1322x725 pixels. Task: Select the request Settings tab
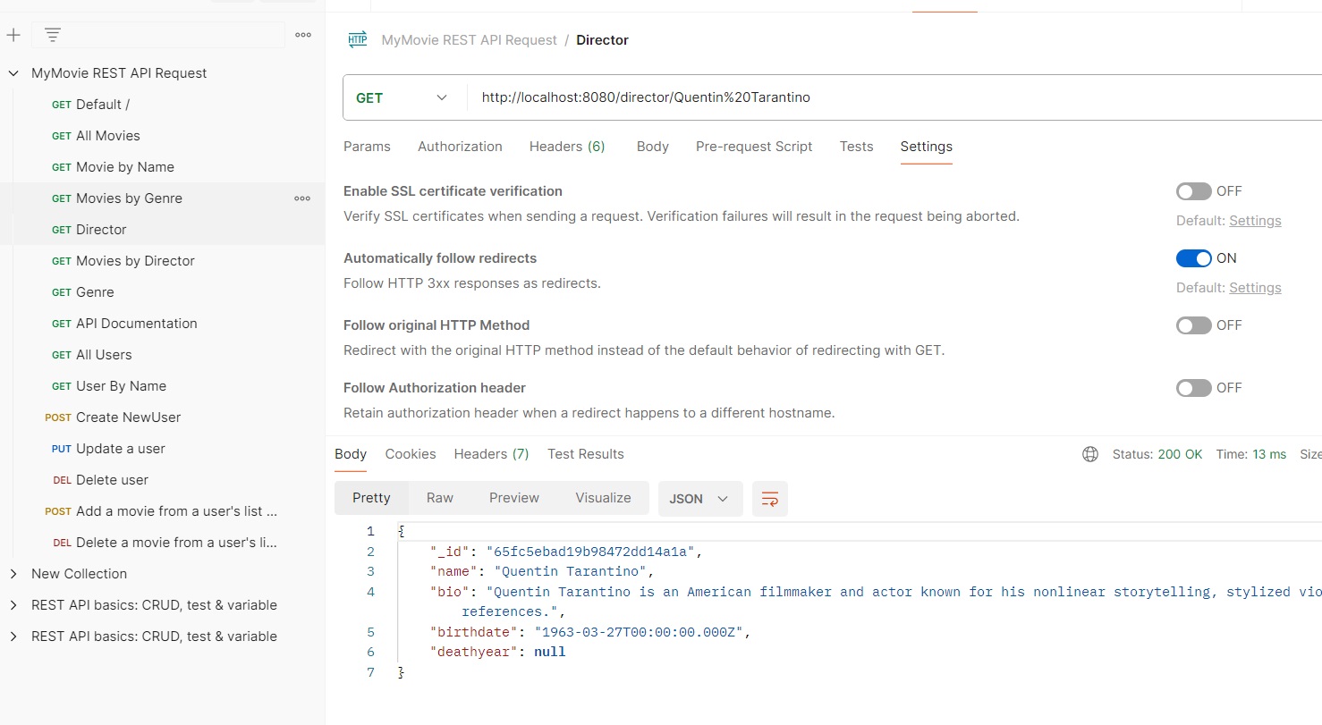pyautogui.click(x=926, y=147)
